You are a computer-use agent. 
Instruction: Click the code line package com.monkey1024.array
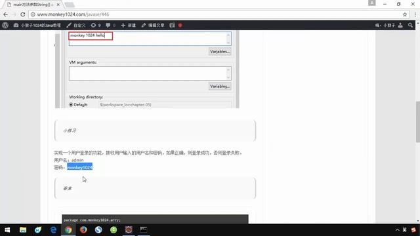point(92,220)
